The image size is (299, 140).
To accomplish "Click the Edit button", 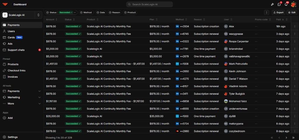I will pos(292,12).
